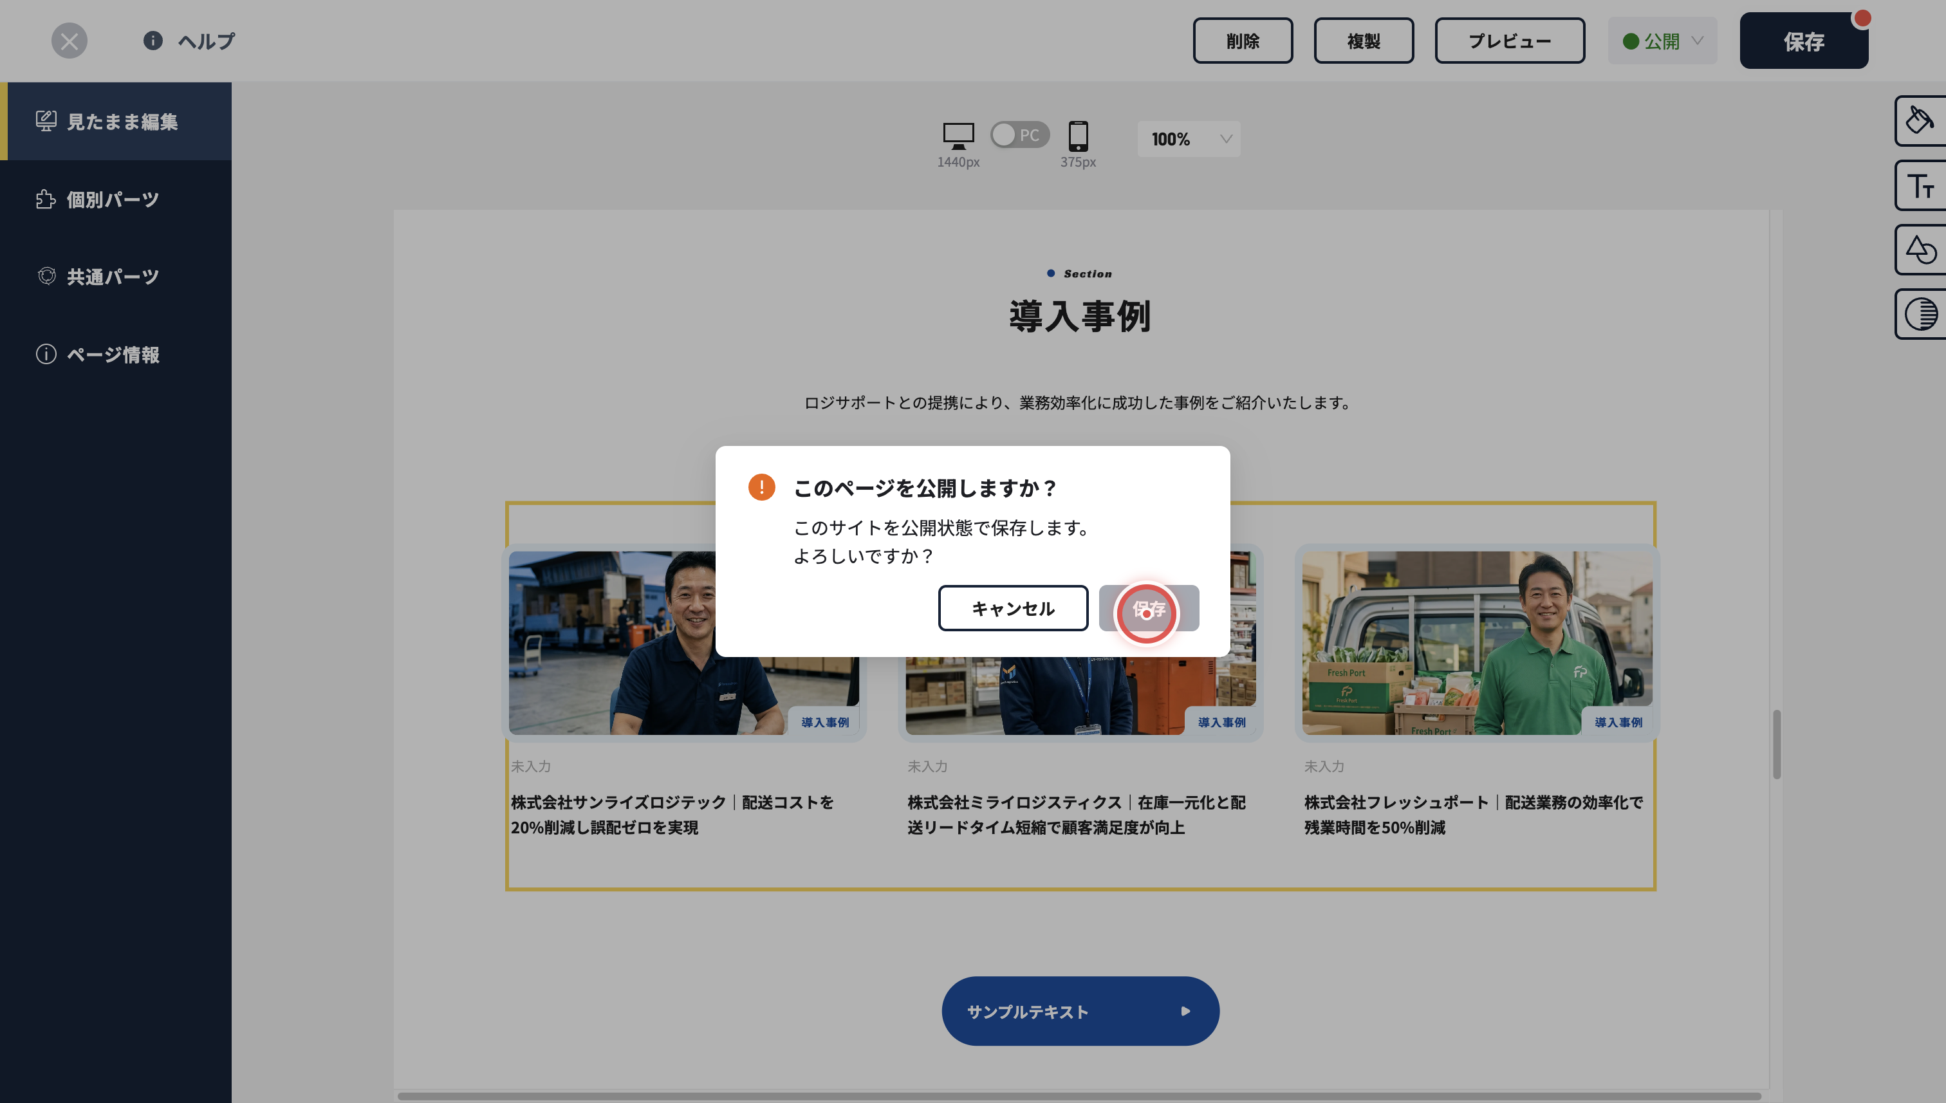Viewport: 1946px width, 1103px height.
Task: Click the vertical scrollbar of the canvas
Action: [1776, 744]
